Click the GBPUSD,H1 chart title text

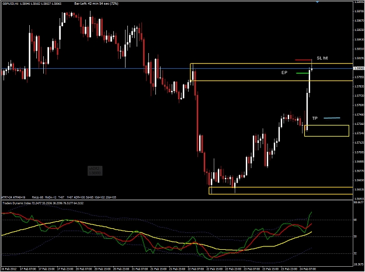tap(11, 4)
